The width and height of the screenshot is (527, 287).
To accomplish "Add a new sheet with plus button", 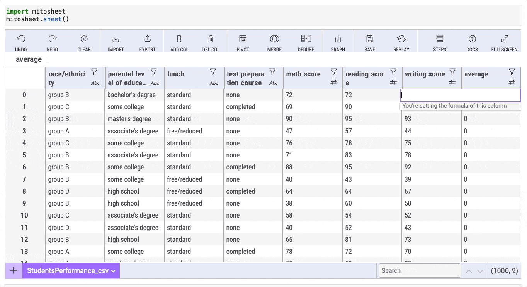I will (x=14, y=270).
